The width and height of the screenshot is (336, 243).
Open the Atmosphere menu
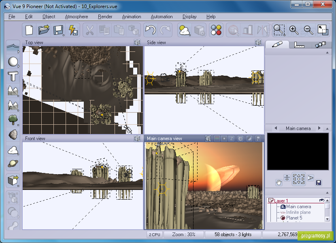point(77,17)
